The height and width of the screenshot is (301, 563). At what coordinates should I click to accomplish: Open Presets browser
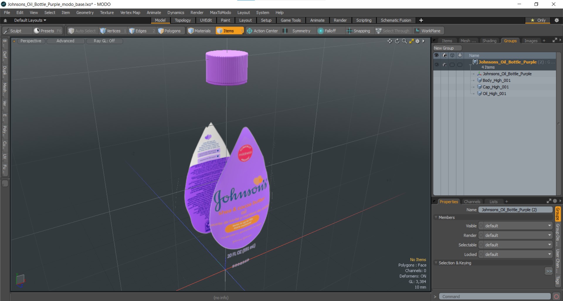48,31
